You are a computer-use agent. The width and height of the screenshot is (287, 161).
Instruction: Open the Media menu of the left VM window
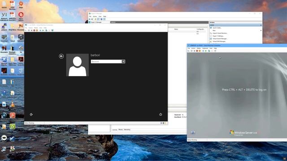(x=36, y=28)
